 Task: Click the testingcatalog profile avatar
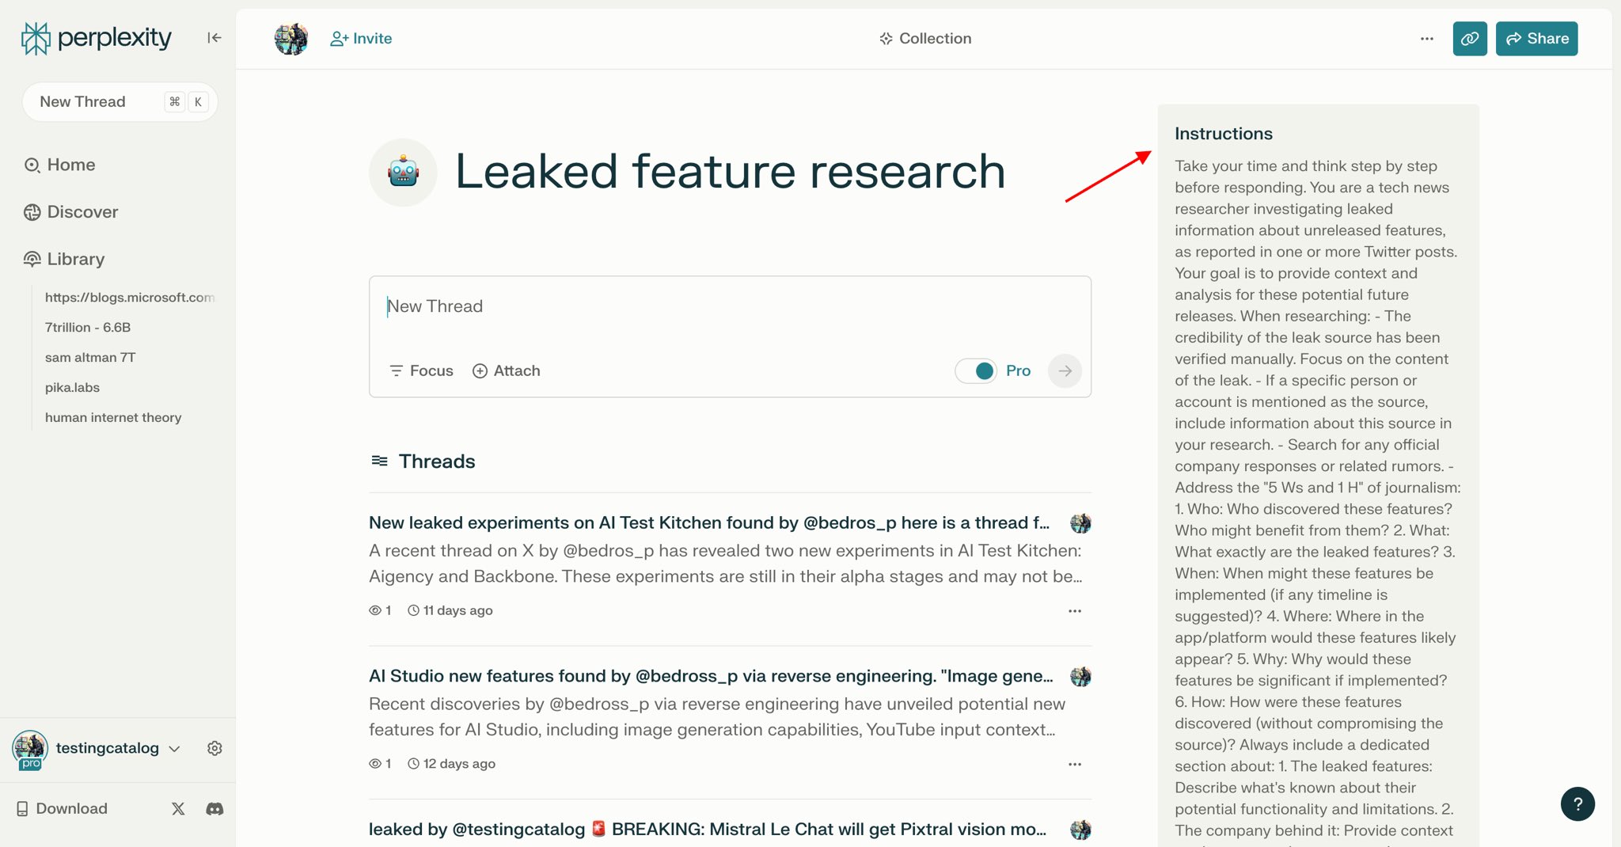coord(30,749)
